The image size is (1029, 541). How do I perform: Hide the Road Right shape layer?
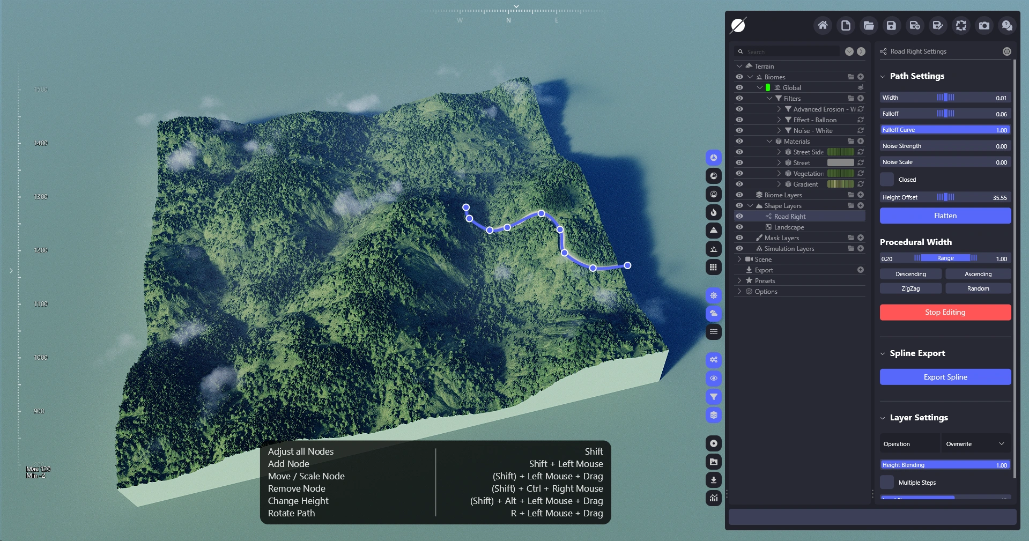point(739,217)
